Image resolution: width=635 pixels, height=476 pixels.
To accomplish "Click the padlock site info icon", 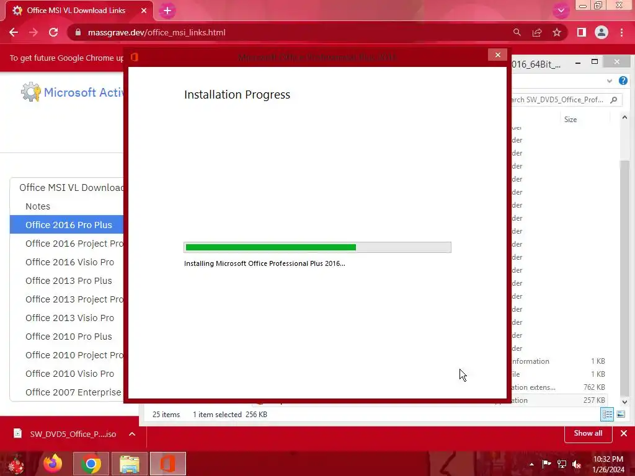I will (78, 32).
